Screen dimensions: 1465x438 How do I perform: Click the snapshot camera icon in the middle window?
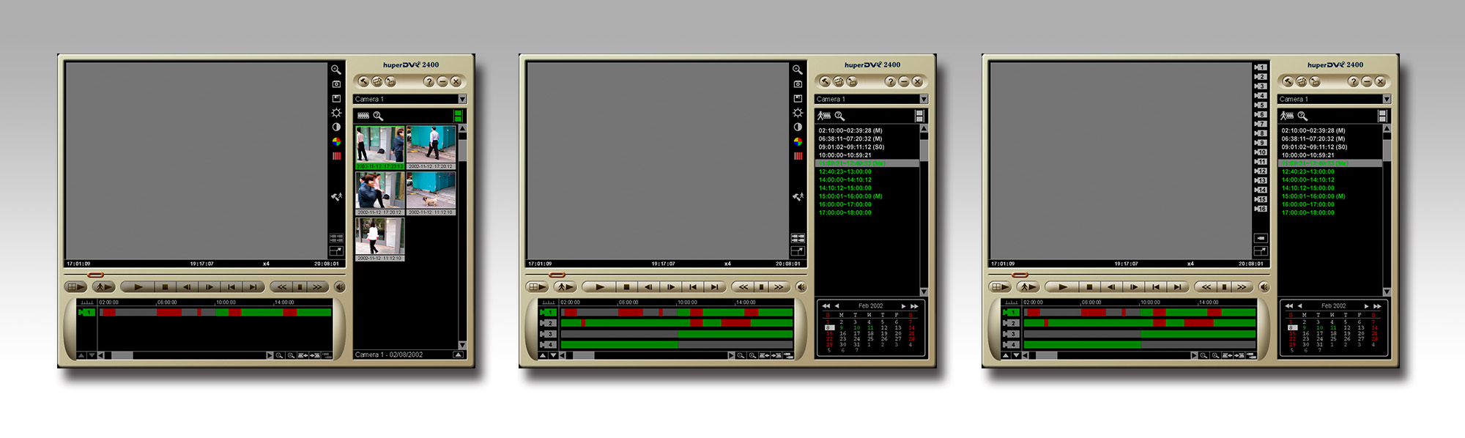pyautogui.click(x=798, y=84)
